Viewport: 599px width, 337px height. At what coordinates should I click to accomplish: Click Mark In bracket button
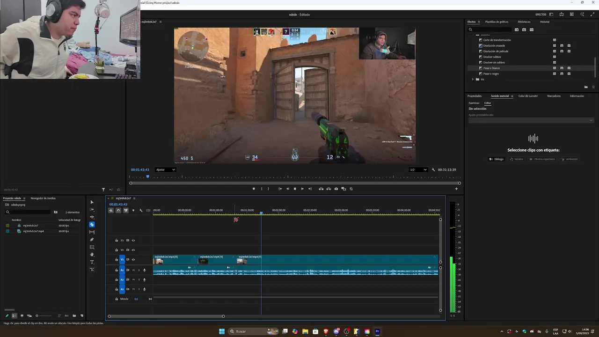262,189
